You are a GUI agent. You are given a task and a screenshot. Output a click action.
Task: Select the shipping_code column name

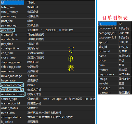(x=11, y=67)
